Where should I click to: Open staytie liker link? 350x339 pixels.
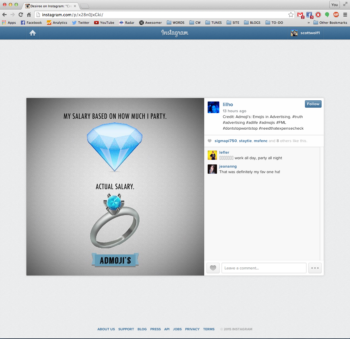tap(245, 141)
